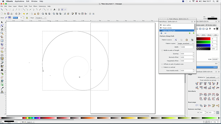The height and width of the screenshot is (124, 221).
Task: Increase the Normal offset stepper
Action: (x=193, y=56)
